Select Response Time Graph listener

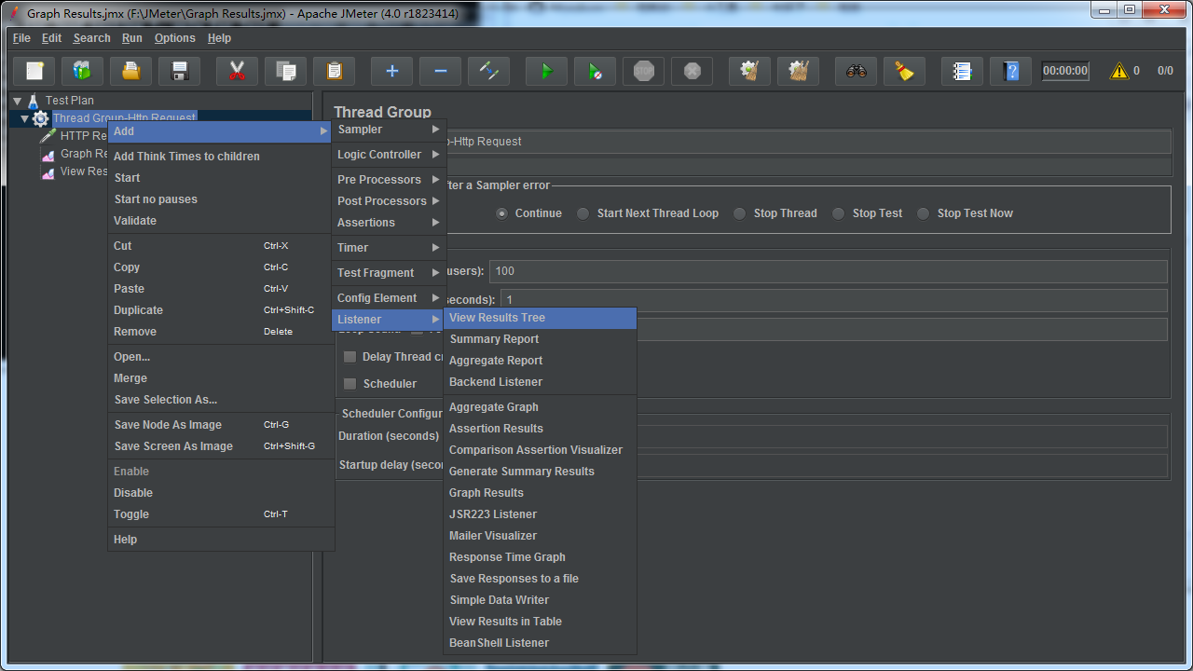pyautogui.click(x=541, y=557)
